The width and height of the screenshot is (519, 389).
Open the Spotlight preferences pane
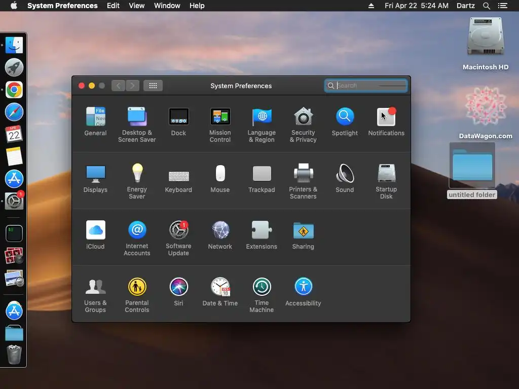[x=345, y=121]
